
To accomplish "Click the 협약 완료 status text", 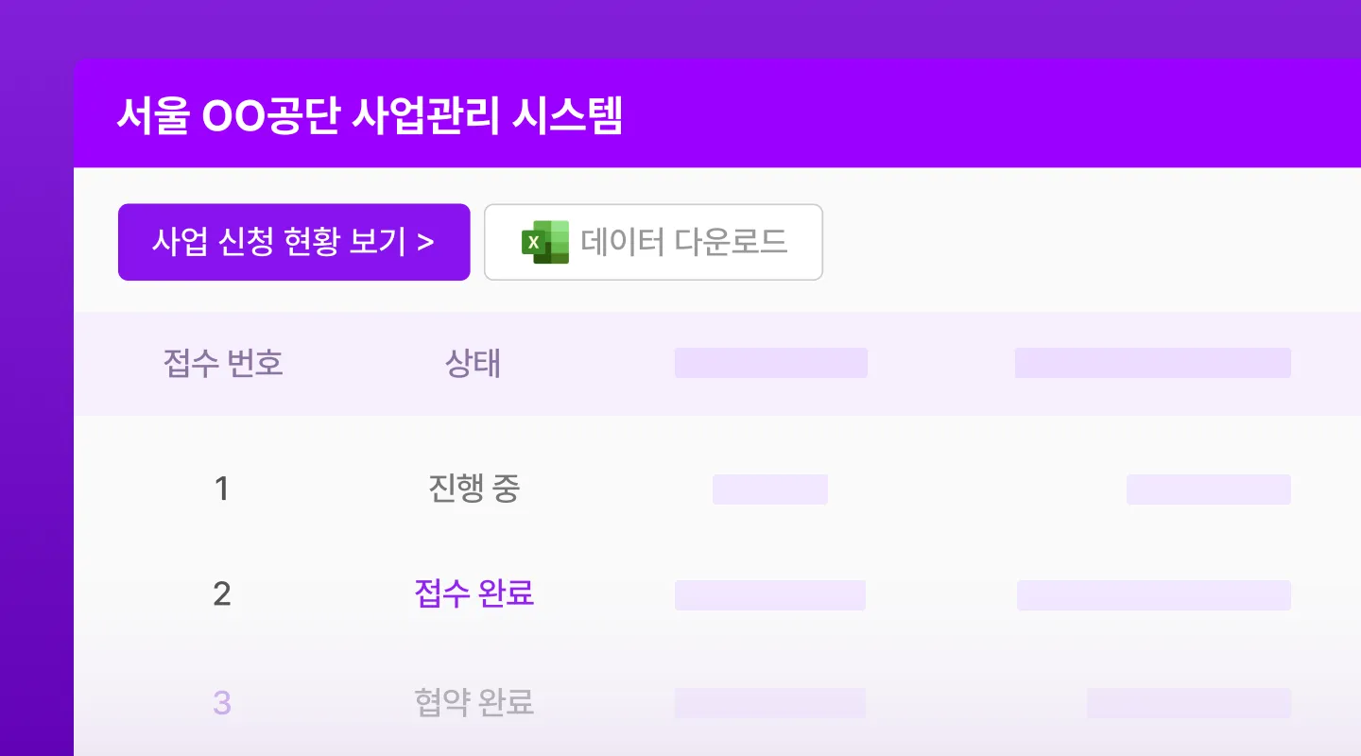I will [473, 702].
